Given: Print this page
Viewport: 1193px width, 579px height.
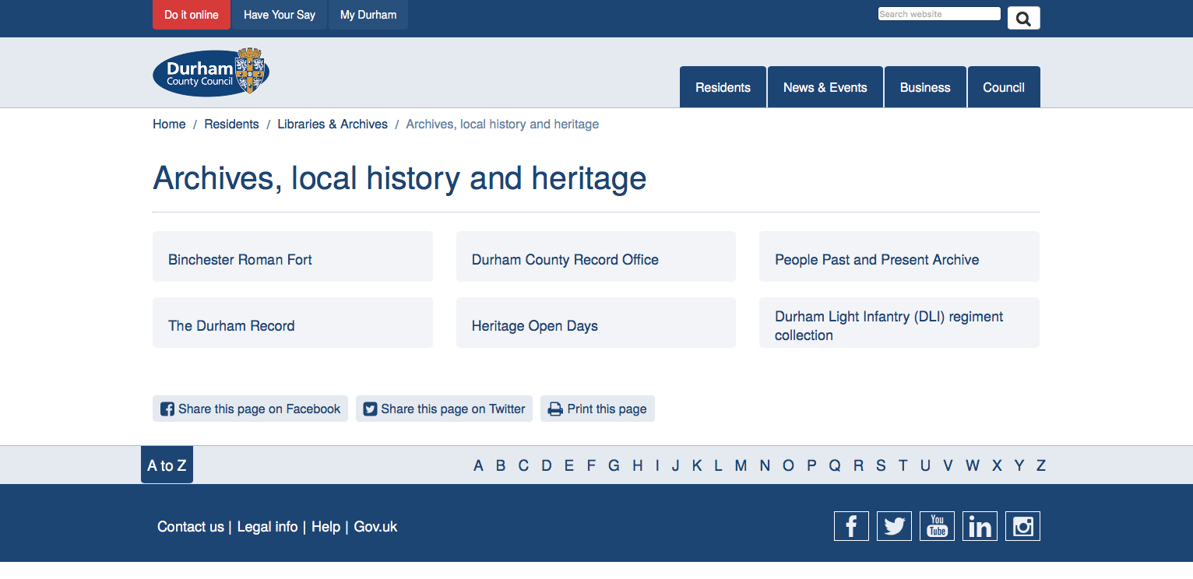Looking at the screenshot, I should [x=597, y=409].
